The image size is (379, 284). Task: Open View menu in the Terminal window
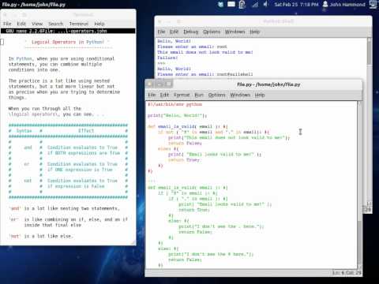(x=37, y=24)
